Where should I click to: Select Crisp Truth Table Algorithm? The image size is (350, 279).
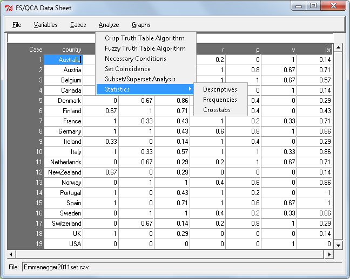click(x=144, y=38)
